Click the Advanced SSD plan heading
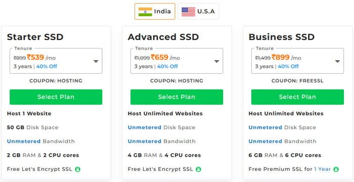Image resolution: width=354 pixels, height=182 pixels. 163,37
